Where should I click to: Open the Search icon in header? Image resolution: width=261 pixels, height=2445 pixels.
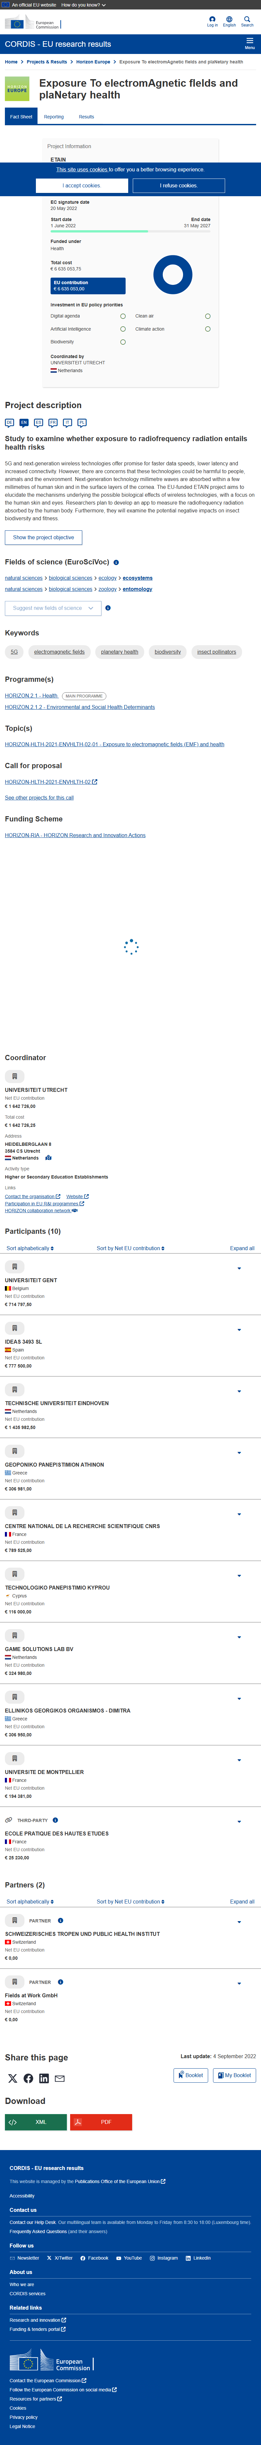pos(247,21)
